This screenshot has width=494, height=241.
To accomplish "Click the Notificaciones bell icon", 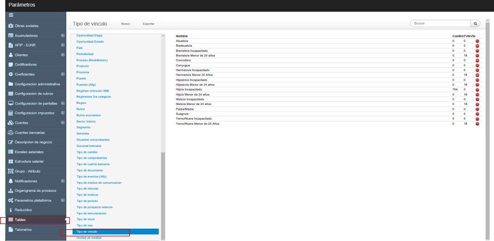I will [x=11, y=181].
